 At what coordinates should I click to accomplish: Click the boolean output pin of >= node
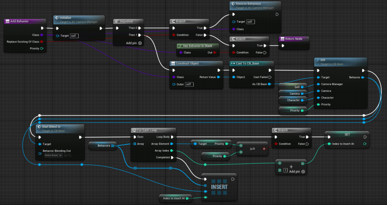(264, 149)
